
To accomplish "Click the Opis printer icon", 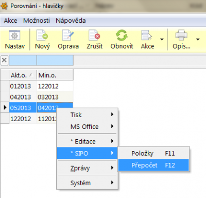I will (x=181, y=35).
